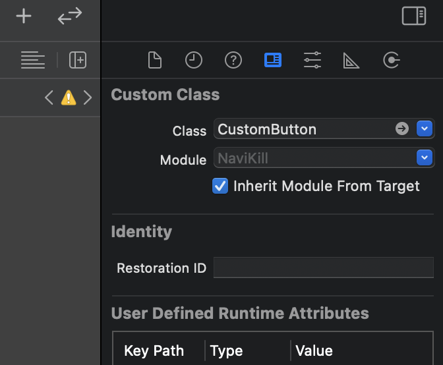This screenshot has height=365, width=443.
Task: Click the yellow warning issue icon
Action: [69, 98]
